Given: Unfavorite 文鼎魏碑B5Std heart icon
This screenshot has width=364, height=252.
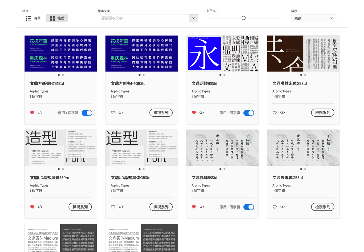Looking at the screenshot, I should click(194, 207).
